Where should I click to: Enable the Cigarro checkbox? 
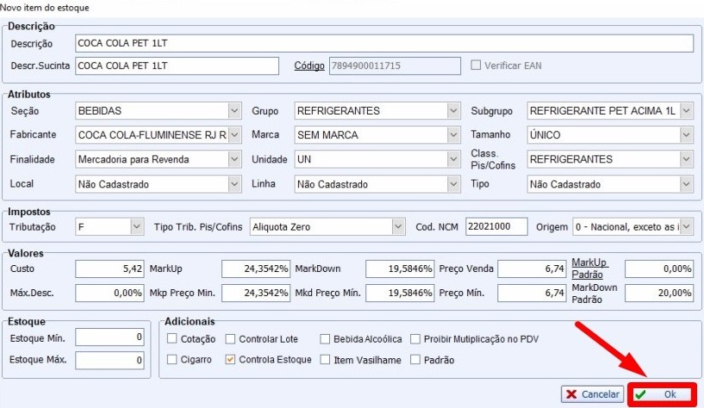point(173,360)
